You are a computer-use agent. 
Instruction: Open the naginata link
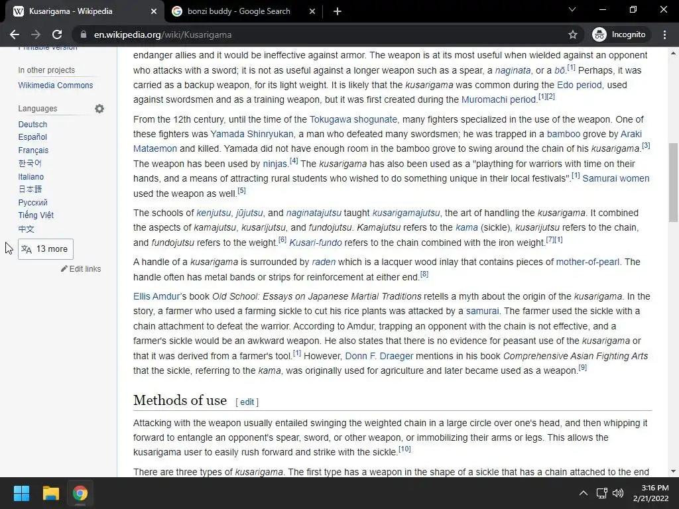(x=513, y=70)
